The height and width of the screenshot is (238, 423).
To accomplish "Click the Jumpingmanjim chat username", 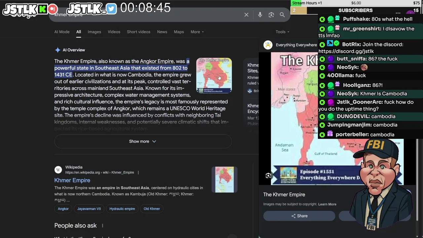I will [x=349, y=125].
